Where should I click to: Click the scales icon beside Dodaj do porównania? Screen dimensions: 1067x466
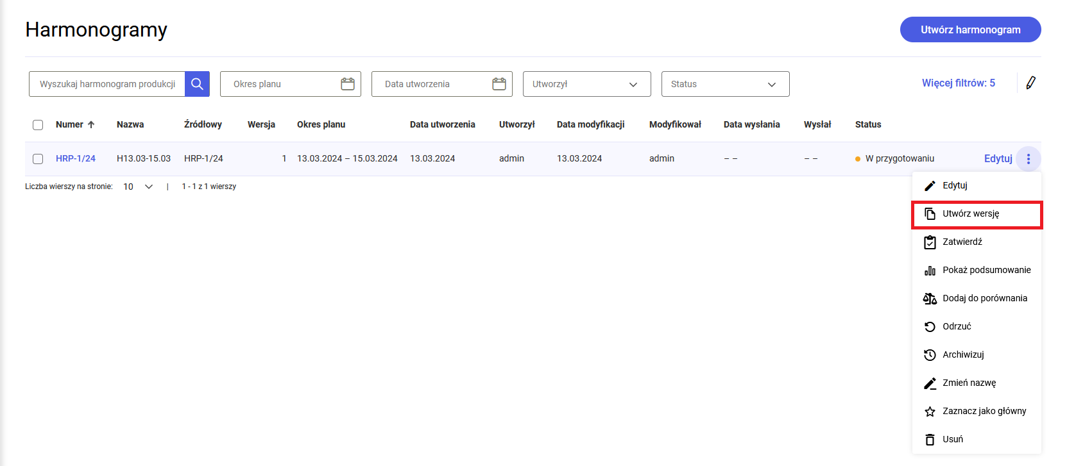coord(930,299)
